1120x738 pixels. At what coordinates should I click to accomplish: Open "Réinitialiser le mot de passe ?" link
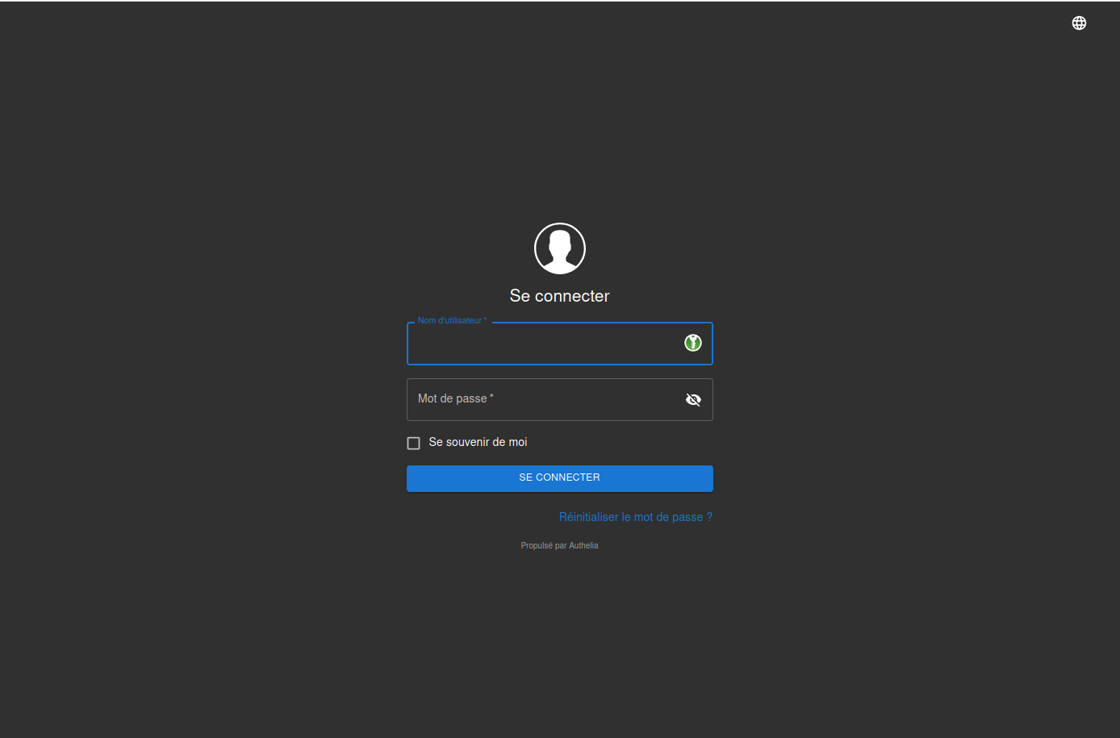click(x=635, y=517)
